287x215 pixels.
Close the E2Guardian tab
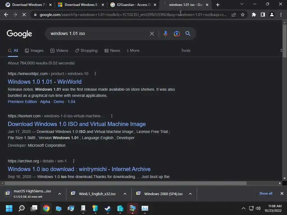tap(155, 5)
